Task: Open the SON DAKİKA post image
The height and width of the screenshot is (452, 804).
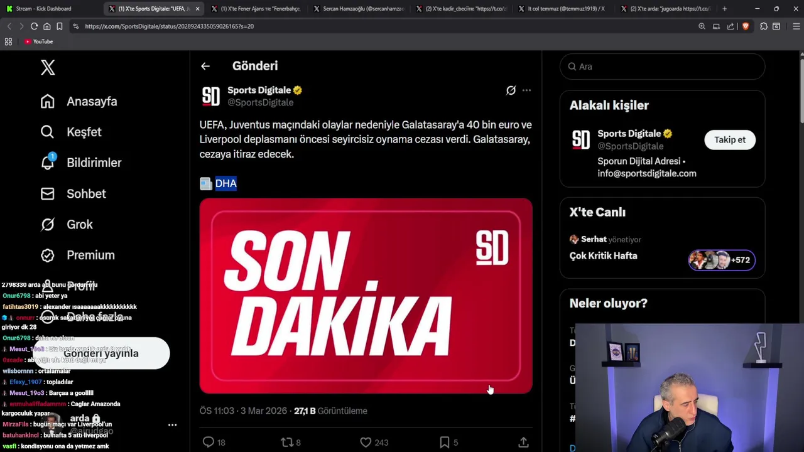Action: [366, 296]
